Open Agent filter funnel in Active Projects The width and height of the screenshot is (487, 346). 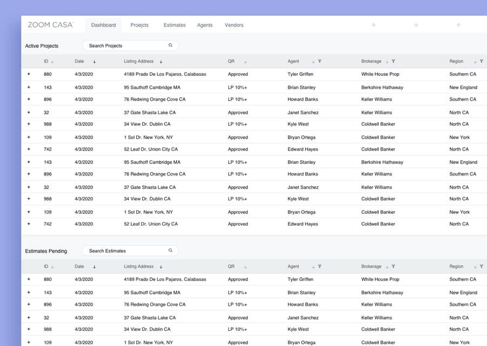(320, 62)
